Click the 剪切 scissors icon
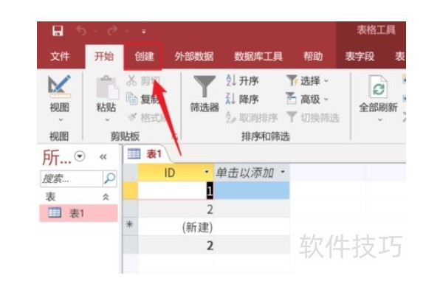Screen dimensions: 443x295 (x=131, y=80)
